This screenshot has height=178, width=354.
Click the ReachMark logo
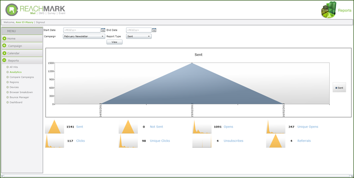point(35,10)
